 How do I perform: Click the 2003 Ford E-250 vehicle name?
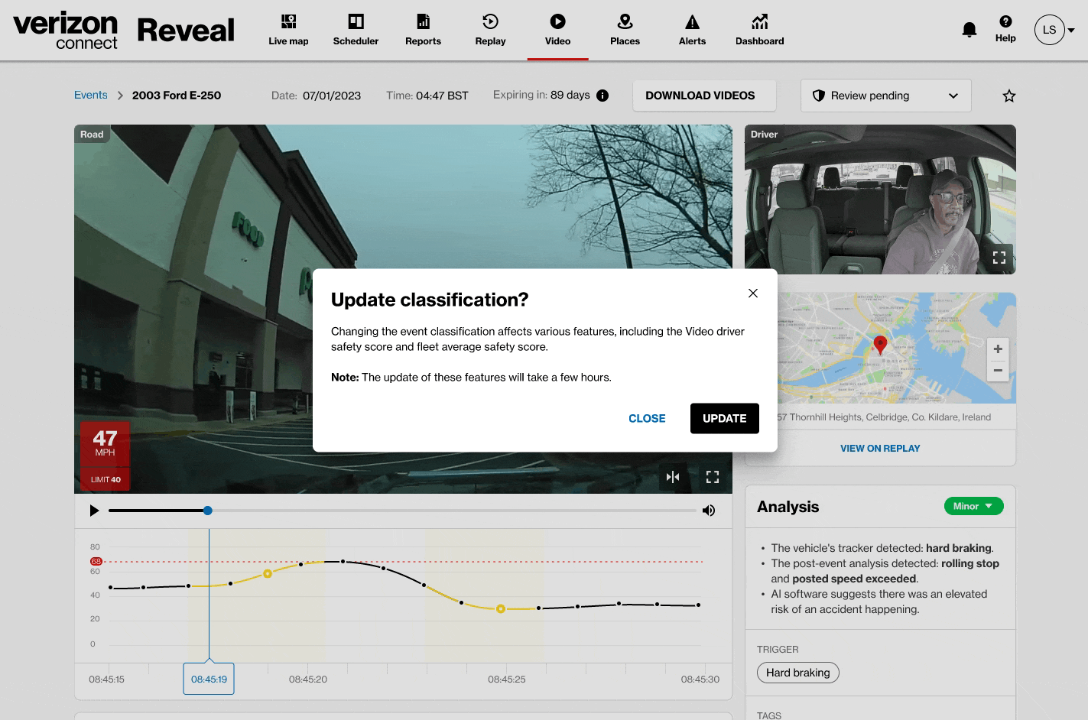(177, 96)
